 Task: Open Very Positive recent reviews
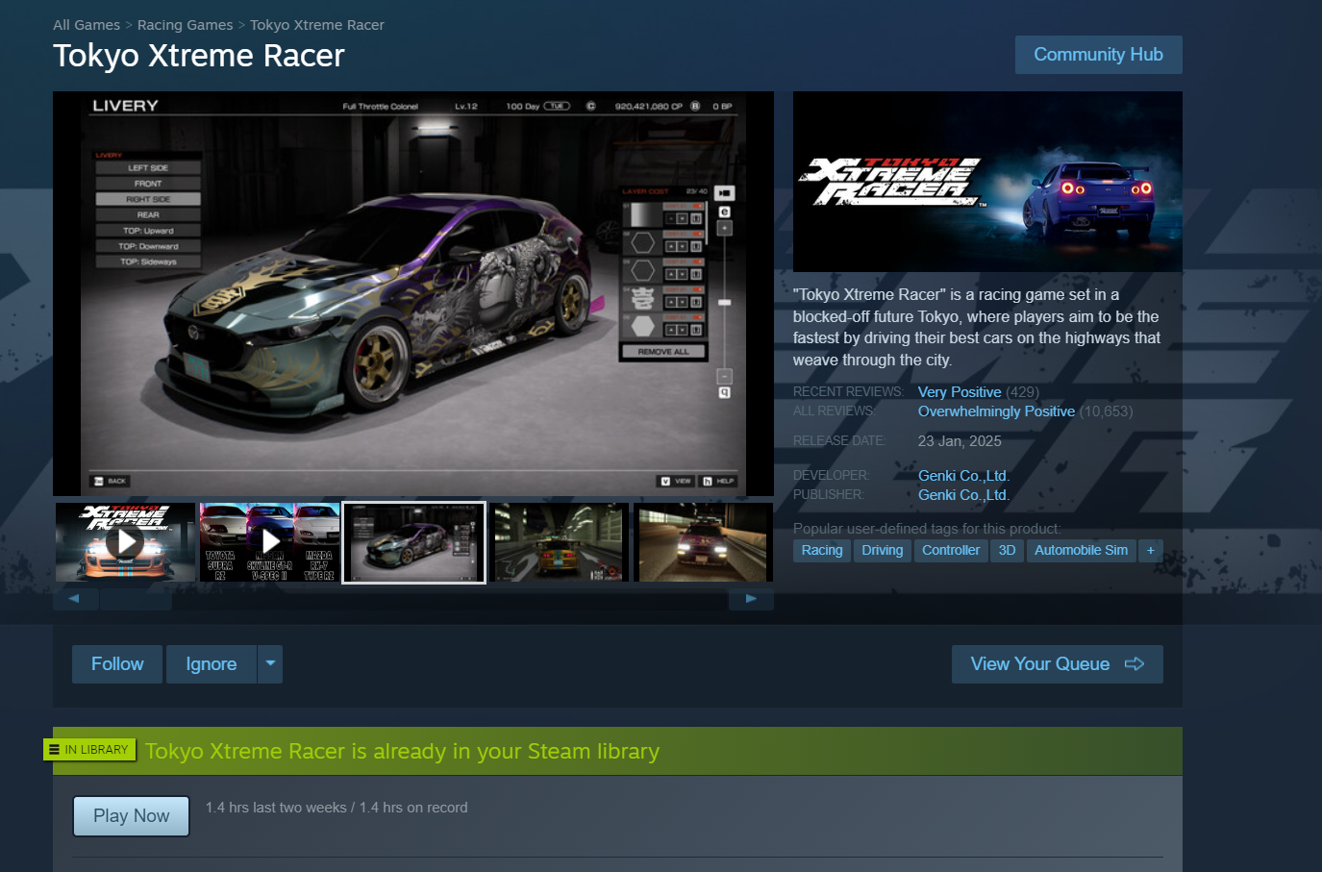coord(960,392)
